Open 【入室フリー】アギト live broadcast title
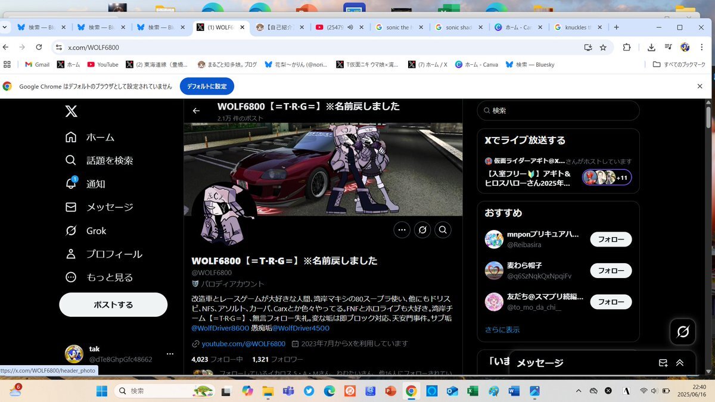 (528, 179)
